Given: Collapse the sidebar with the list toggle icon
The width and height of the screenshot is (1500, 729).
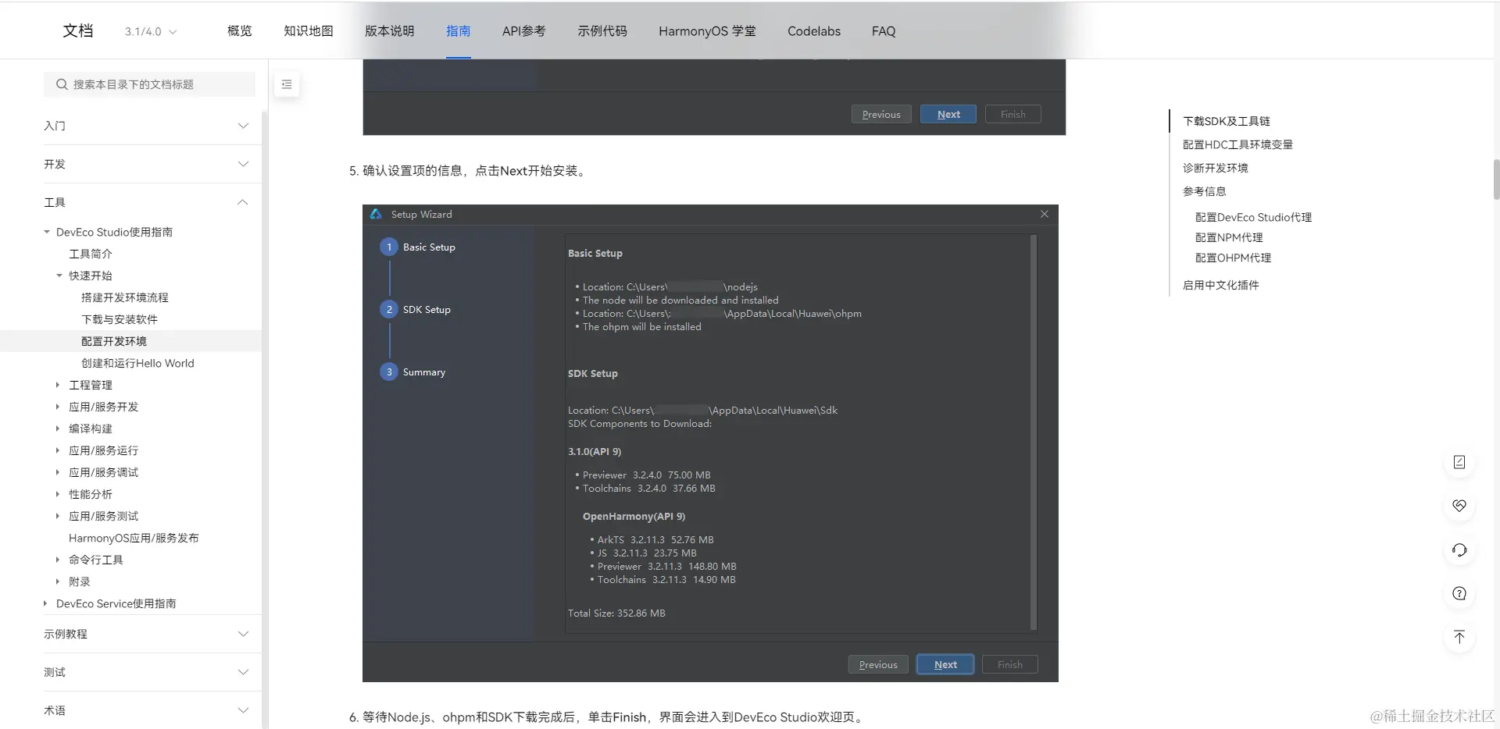Looking at the screenshot, I should 287,84.
